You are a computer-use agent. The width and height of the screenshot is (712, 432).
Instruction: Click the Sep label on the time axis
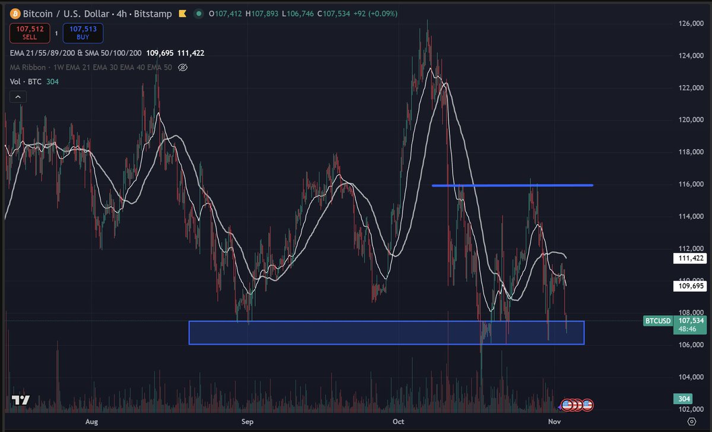(247, 421)
